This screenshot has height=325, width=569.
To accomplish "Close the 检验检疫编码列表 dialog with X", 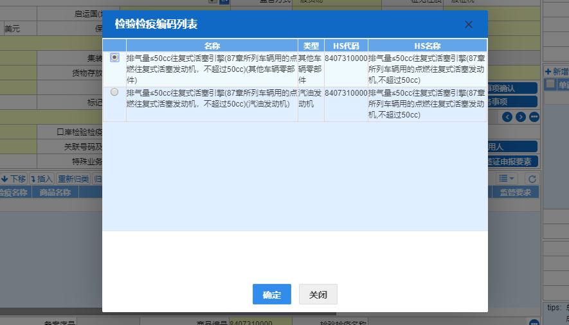I will click(x=469, y=24).
